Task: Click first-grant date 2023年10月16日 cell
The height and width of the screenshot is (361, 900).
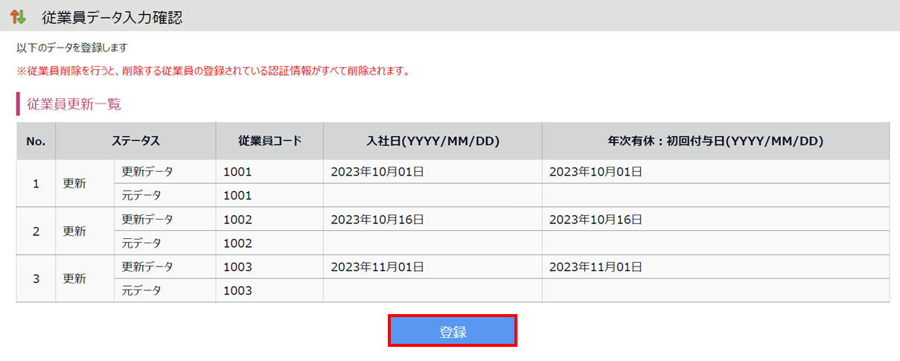Action: pos(596,220)
